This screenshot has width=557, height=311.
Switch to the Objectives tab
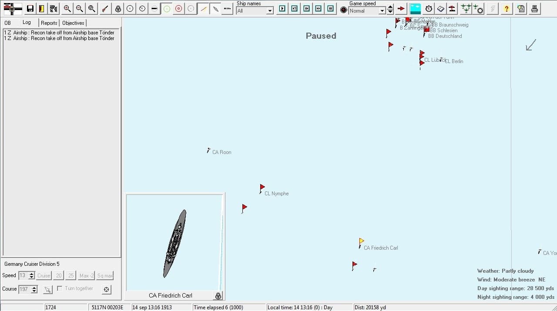73,23
